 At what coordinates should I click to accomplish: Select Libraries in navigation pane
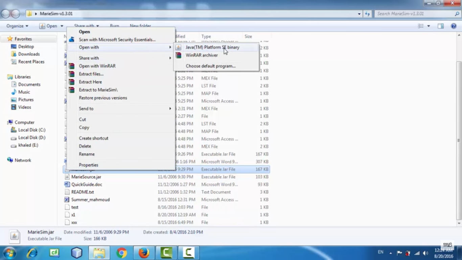pos(23,77)
